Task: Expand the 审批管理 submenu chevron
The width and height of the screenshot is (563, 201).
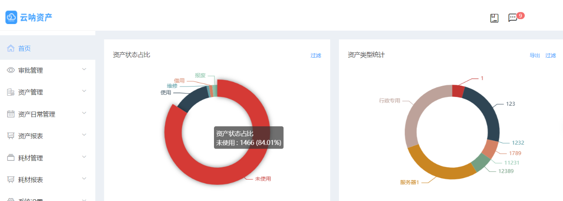Action: 84,69
